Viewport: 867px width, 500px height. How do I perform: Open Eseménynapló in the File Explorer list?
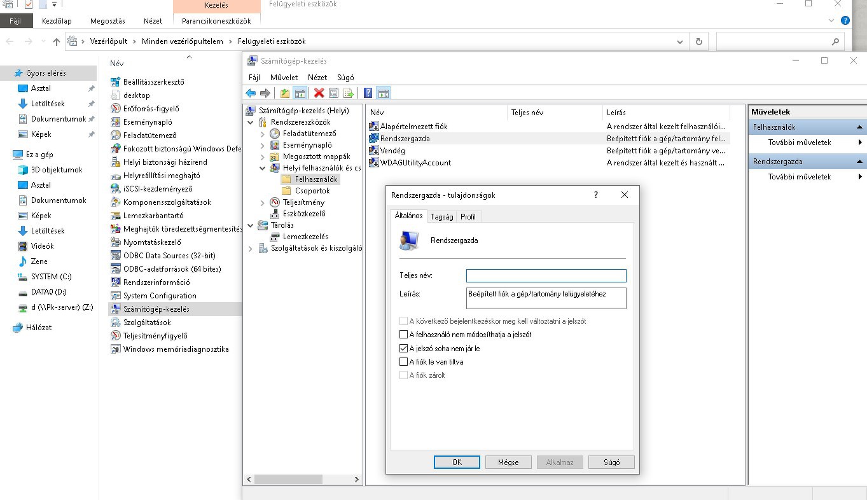click(x=148, y=122)
